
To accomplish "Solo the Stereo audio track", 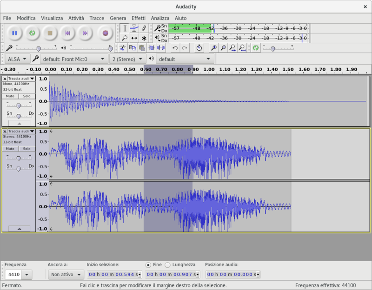I will 27,149.
